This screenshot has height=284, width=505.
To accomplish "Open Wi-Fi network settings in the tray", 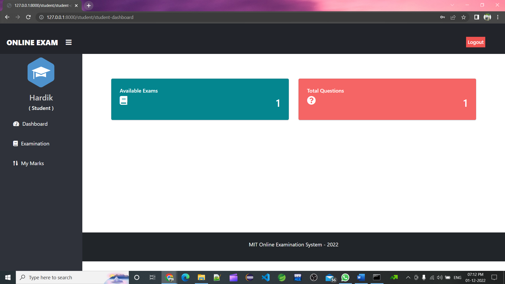I will [432, 277].
